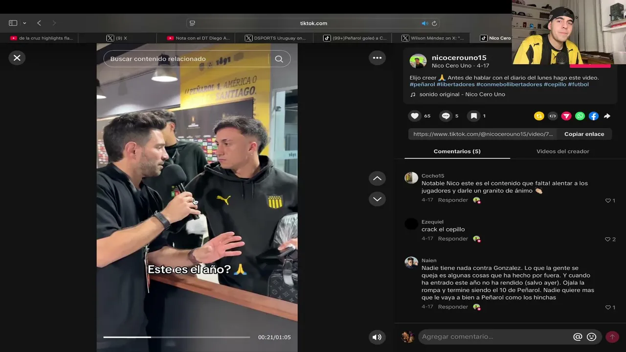626x352 pixels.
Task: Go back to the previous page
Action: pos(39,23)
